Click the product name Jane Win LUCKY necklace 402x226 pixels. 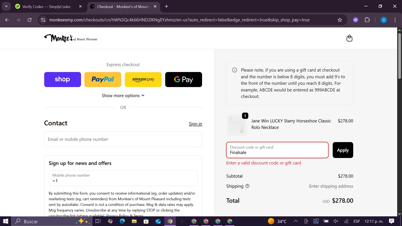tap(291, 124)
